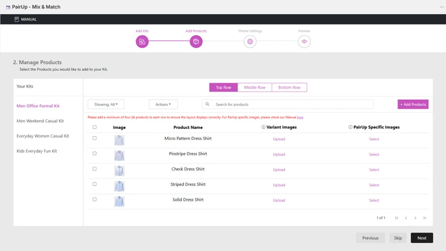Click the 'Solid Dress Shirt' product name

188,200
